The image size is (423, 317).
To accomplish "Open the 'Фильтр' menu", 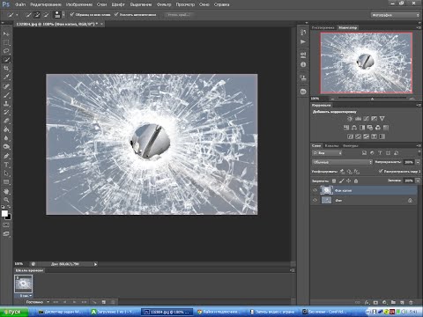I will click(x=164, y=4).
